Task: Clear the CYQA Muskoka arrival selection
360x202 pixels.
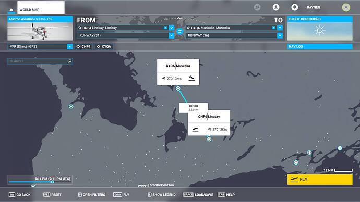Action: 274,28
